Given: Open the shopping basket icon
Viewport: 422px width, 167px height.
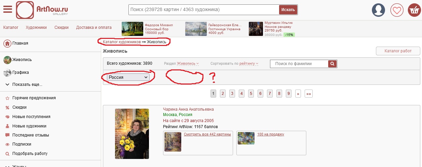Looking at the screenshot, I should (414, 10).
